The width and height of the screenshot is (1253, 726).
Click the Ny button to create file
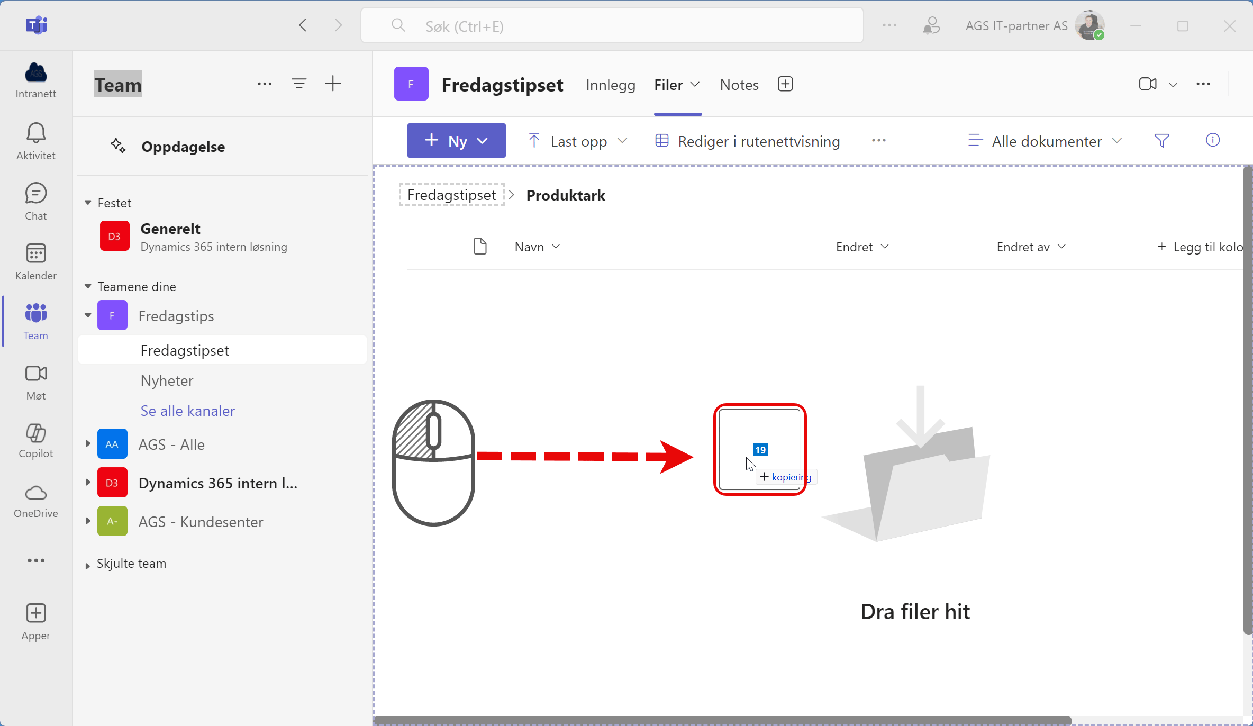pyautogui.click(x=456, y=141)
